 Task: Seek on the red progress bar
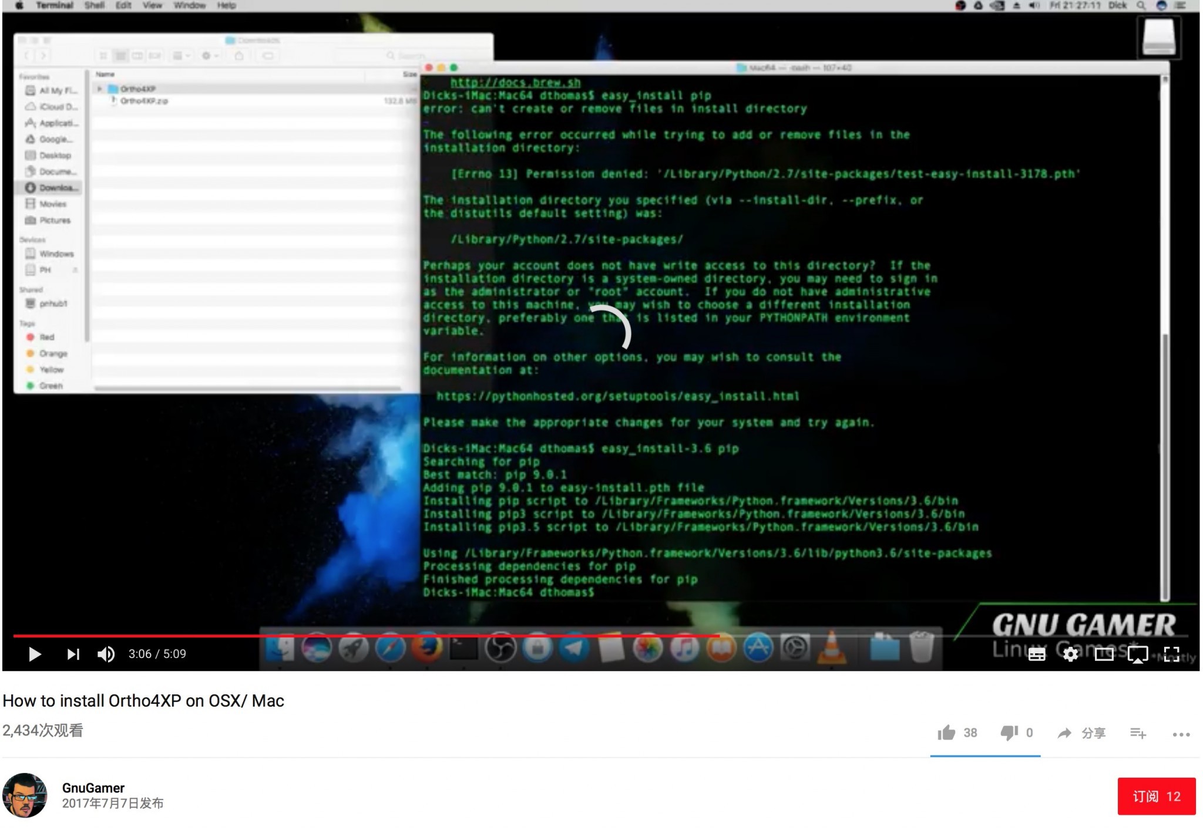(x=600, y=636)
